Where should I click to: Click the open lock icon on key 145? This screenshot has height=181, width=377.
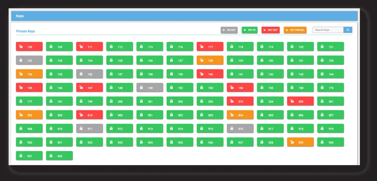coord(21,87)
